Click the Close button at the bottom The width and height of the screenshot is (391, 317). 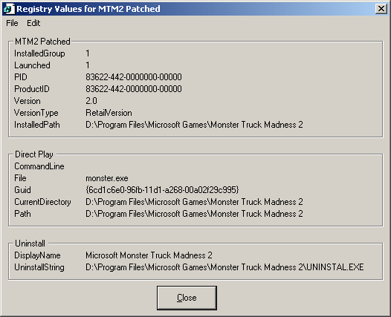click(x=187, y=298)
